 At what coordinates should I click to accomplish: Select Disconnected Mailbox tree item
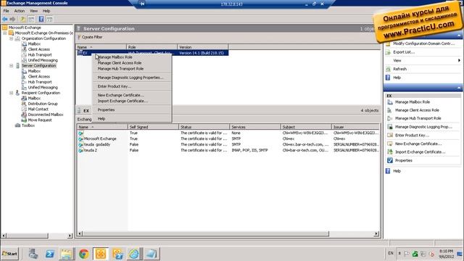tap(45, 115)
